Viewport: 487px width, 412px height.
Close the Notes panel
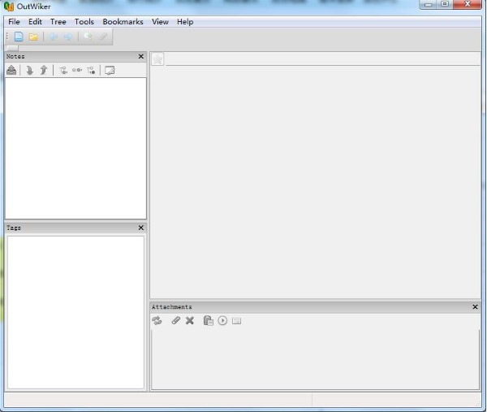141,57
